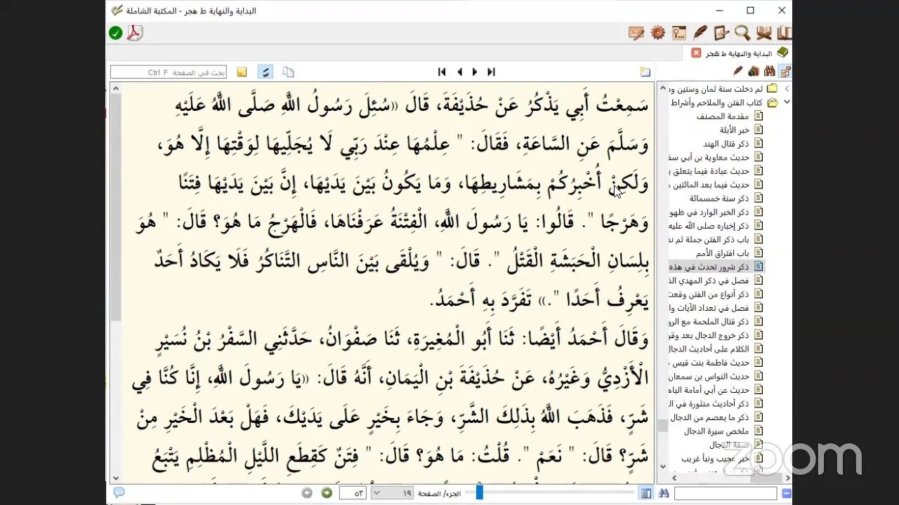Focus the search-in-page Ctrl F field

click(169, 72)
